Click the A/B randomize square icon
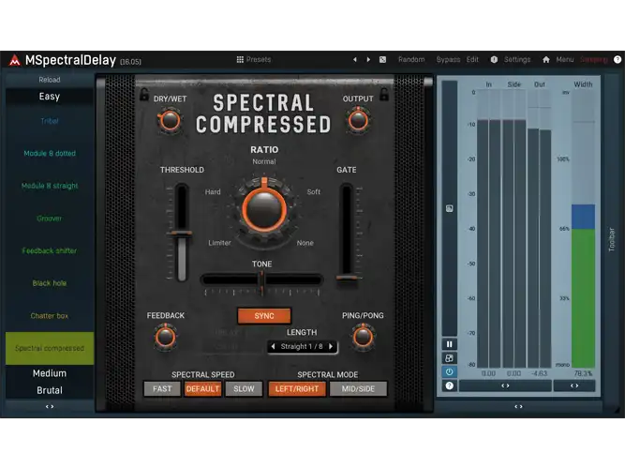Image resolution: width=625 pixels, height=469 pixels. pyautogui.click(x=382, y=59)
